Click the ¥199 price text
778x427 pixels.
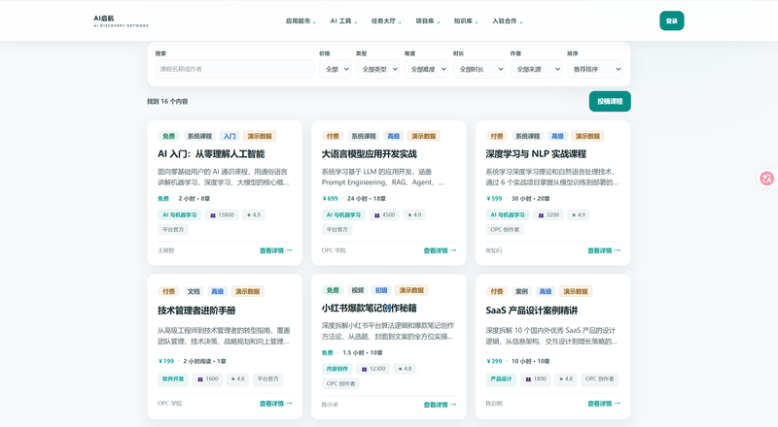tap(165, 361)
